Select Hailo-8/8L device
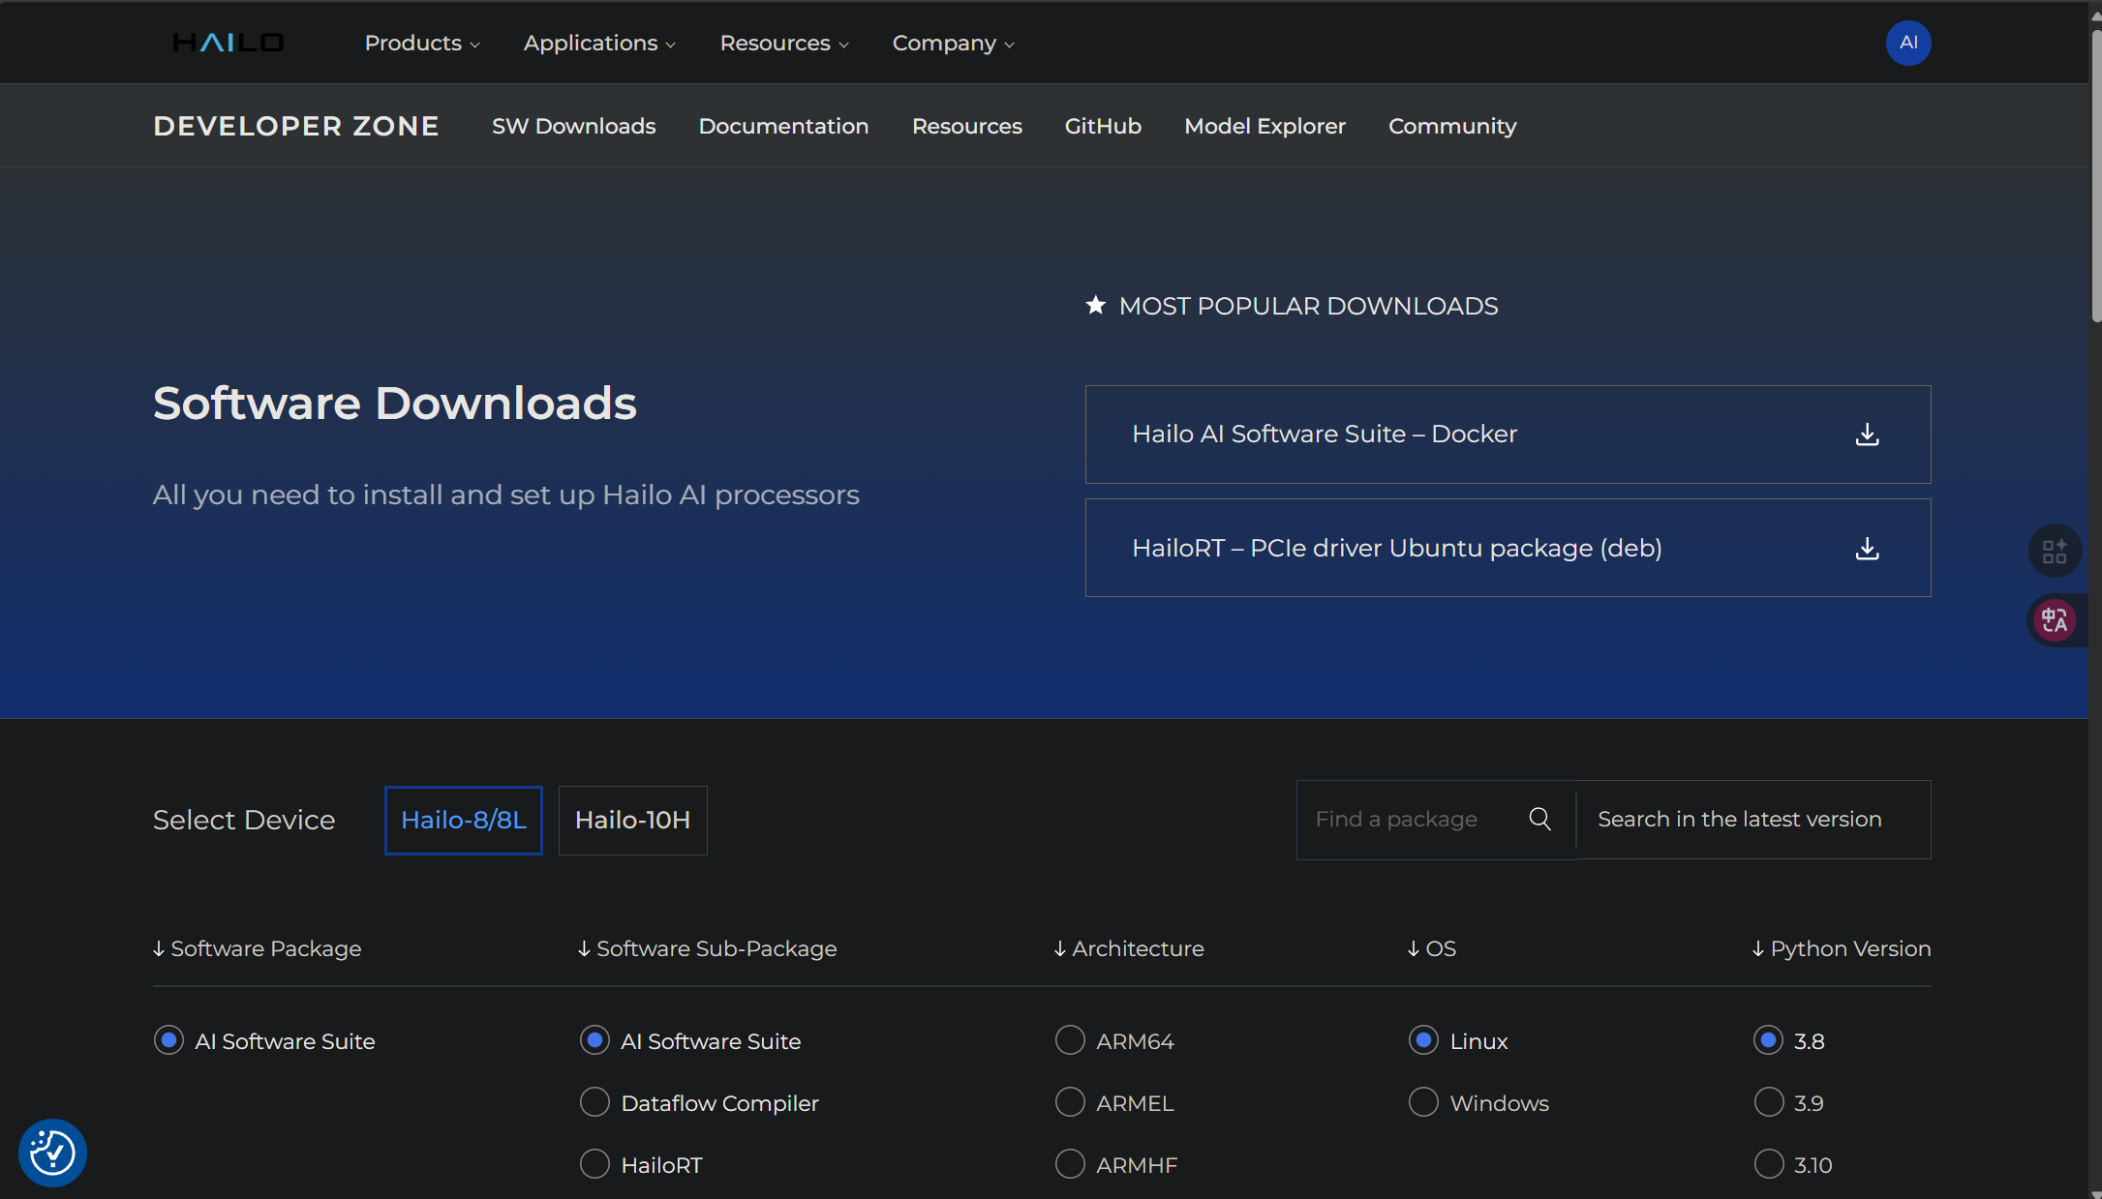 tap(464, 821)
